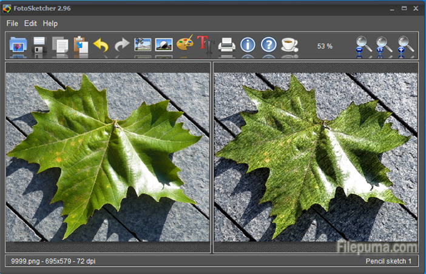Click the original leaf photo panel
This screenshot has height=274, width=426.
(x=108, y=156)
